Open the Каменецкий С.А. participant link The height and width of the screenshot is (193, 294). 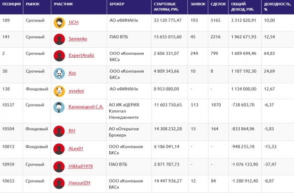click(x=86, y=107)
